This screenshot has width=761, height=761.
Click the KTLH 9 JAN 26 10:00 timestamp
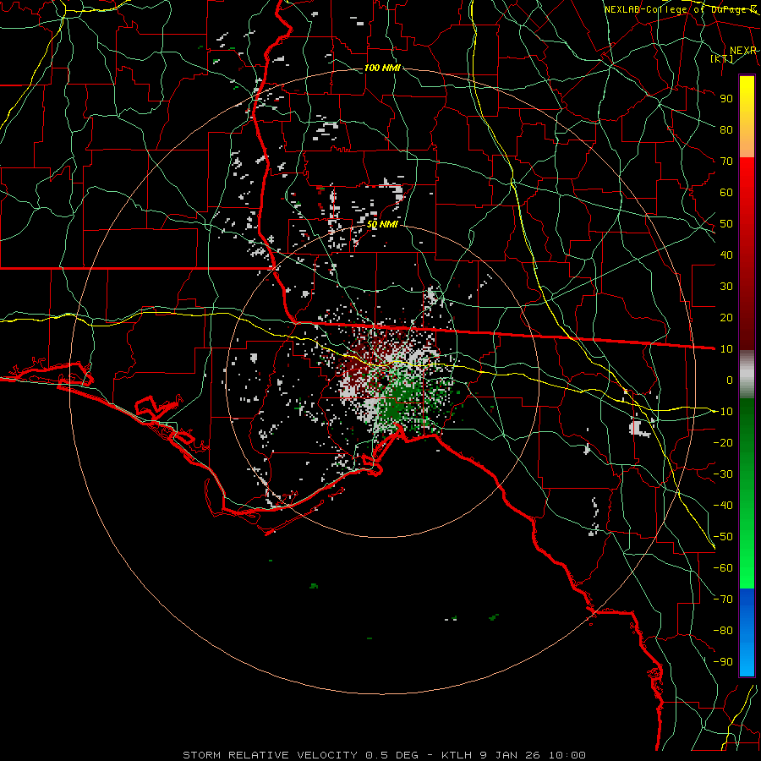point(513,755)
